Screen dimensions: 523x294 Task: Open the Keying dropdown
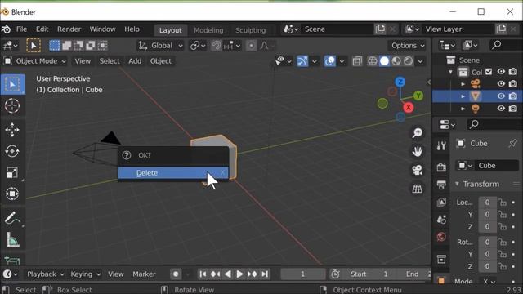pos(85,274)
